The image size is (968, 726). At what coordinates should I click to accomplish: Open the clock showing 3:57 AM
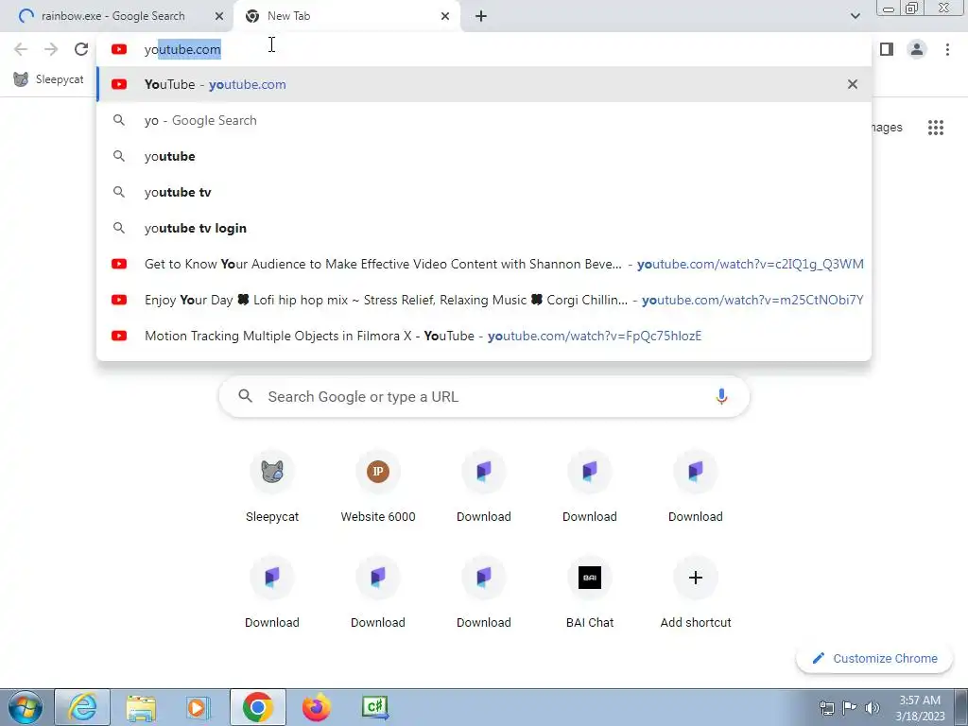pos(920,708)
